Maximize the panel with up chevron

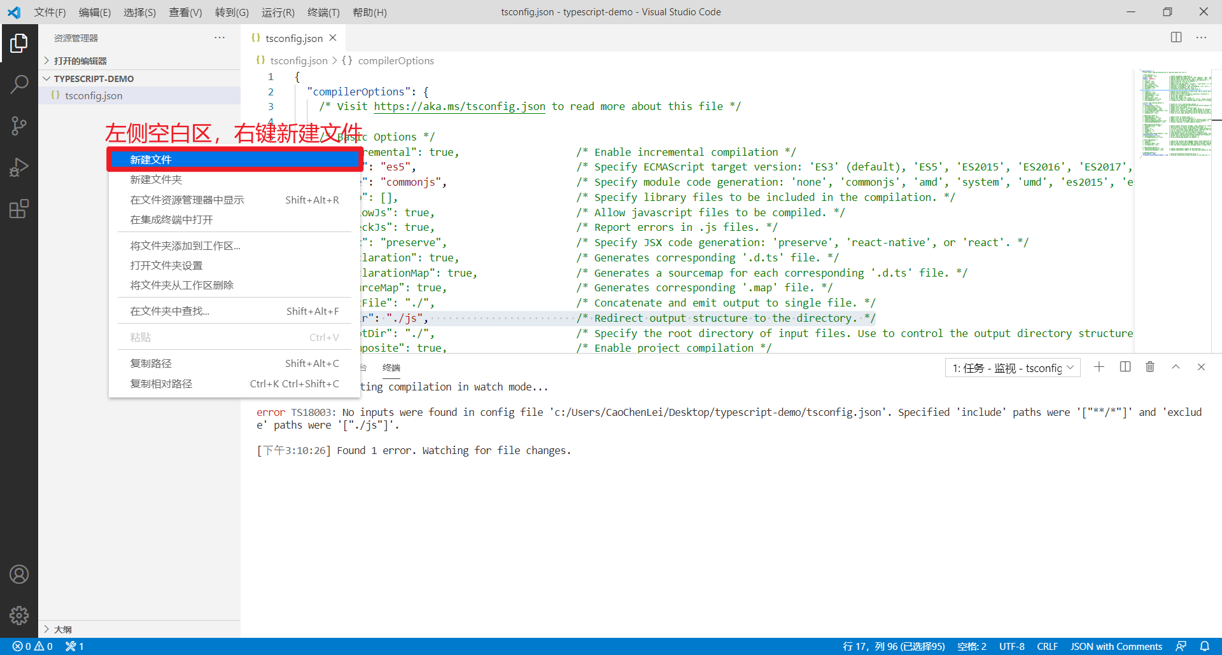[x=1176, y=367]
